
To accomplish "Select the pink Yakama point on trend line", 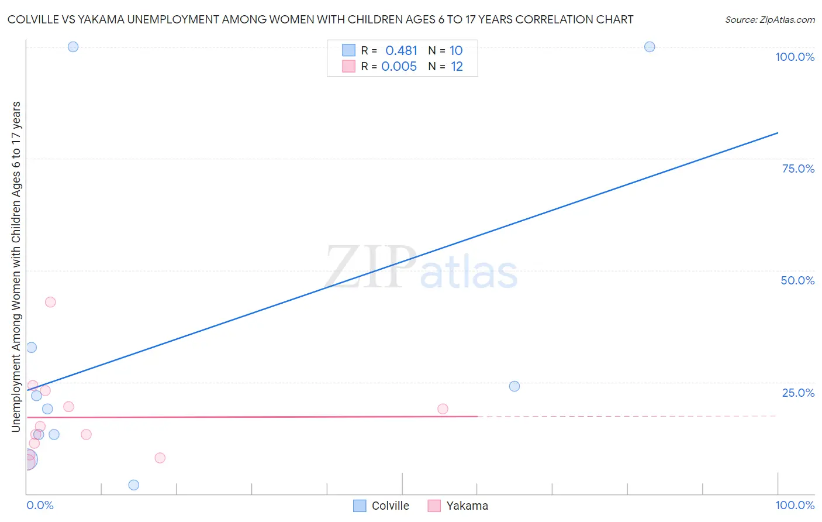I will pos(443,409).
